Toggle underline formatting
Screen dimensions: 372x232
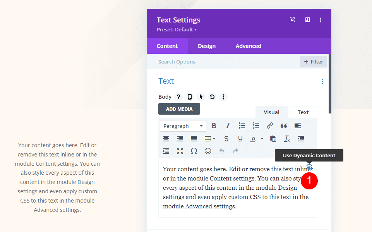pyautogui.click(x=240, y=139)
